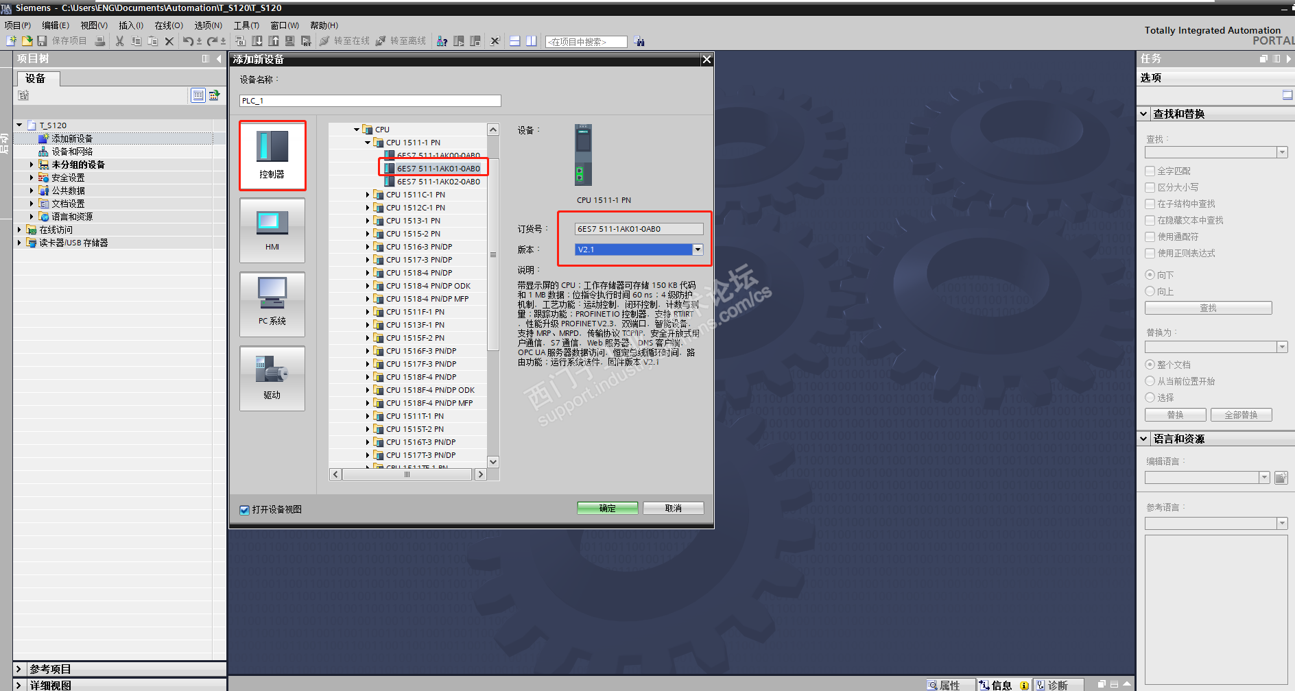Select 向上 search direction radio

coord(1150,291)
